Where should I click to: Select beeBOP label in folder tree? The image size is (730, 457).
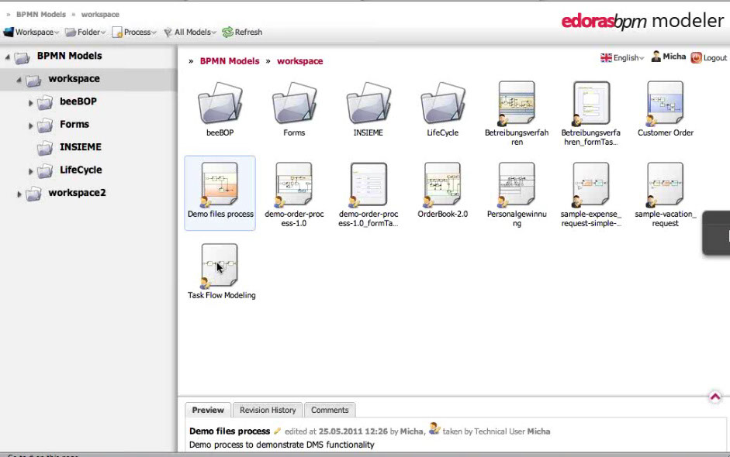(x=78, y=101)
